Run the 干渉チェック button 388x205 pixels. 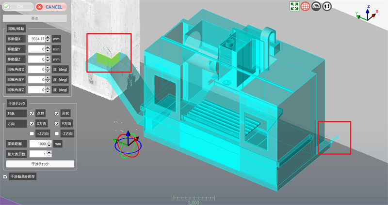39,164
